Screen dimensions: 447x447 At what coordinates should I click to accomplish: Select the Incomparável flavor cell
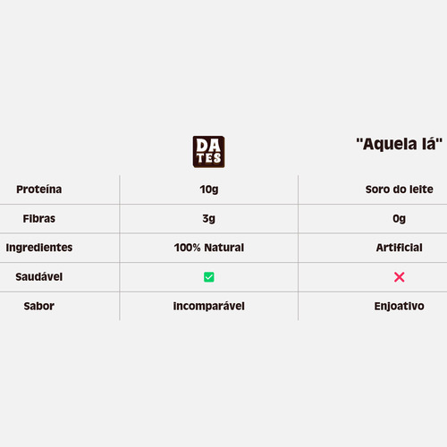pos(209,306)
